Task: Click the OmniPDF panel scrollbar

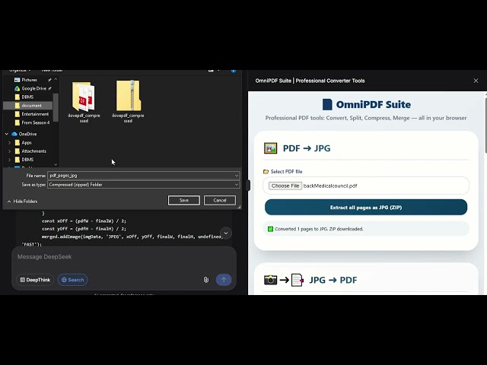Action: tap(485, 125)
